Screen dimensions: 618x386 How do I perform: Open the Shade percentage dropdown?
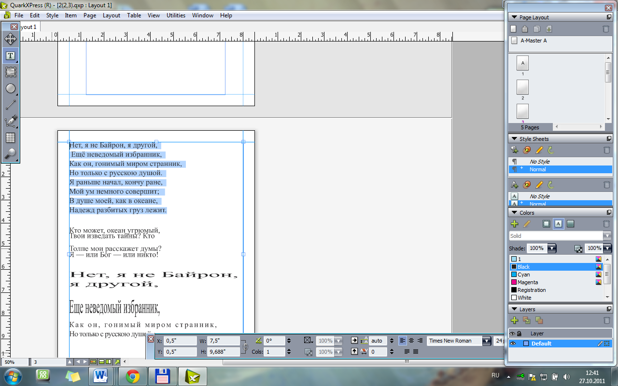[x=552, y=248]
